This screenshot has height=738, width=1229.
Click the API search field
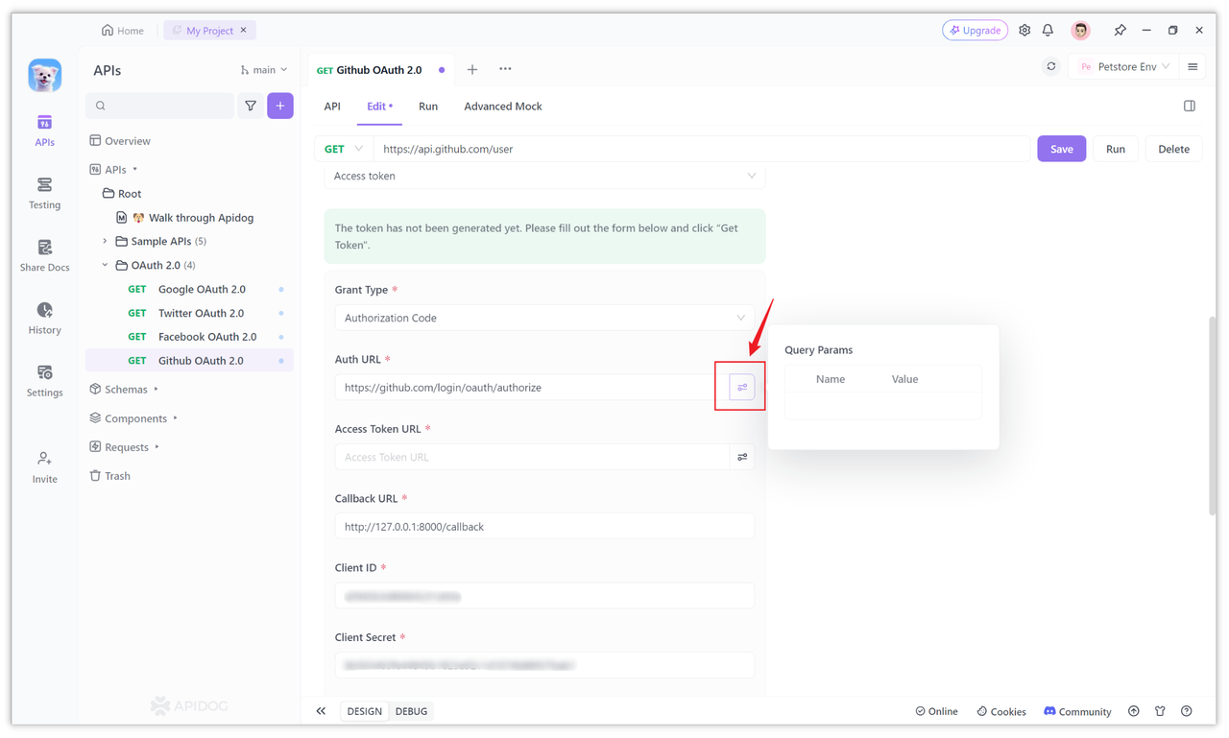159,106
